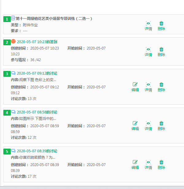Delete the week eleven attachment homework
184x189 pixels.
(x=161, y=26)
